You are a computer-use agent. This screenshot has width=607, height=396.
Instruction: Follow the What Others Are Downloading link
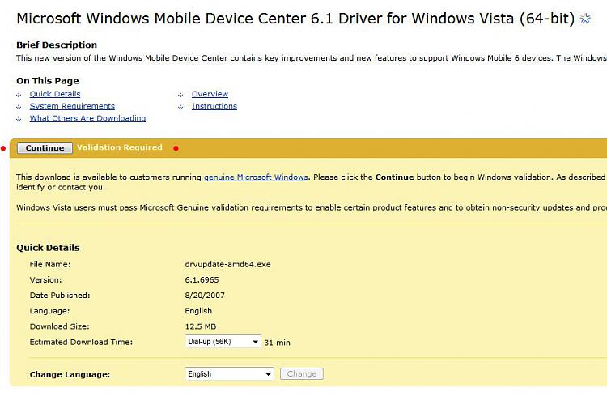tap(87, 118)
